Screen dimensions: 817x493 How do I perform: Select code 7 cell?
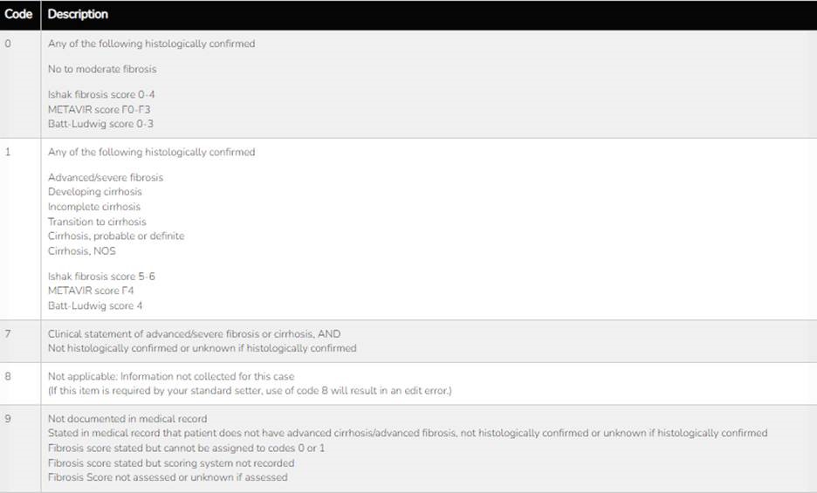pos(20,341)
